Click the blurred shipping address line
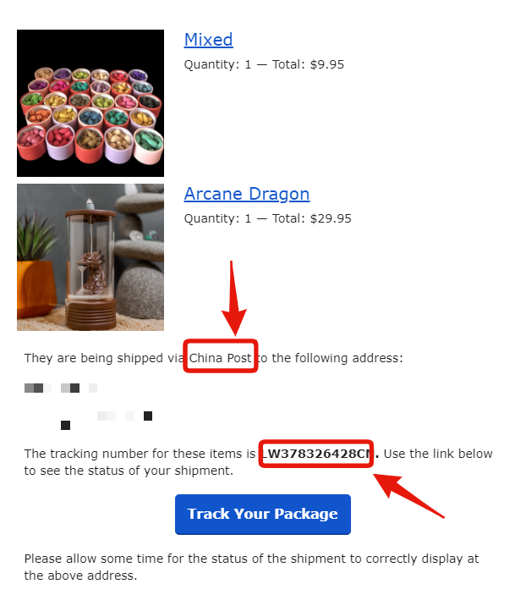Viewport: 526px width, 595px height. [x=107, y=420]
